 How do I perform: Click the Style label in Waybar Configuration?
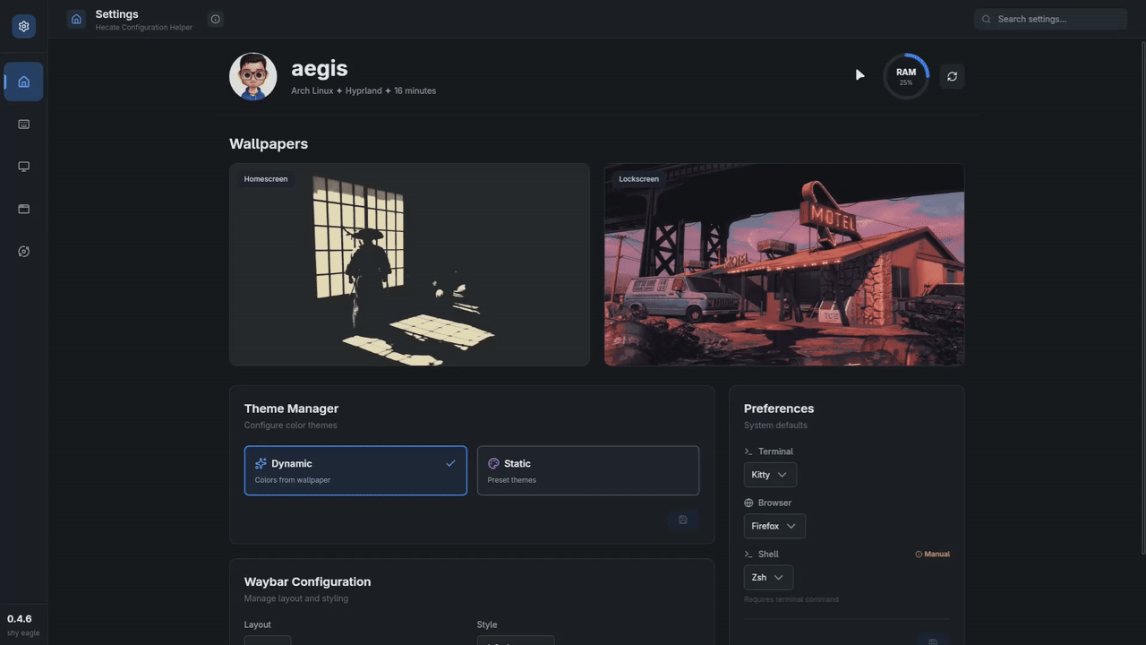point(487,624)
